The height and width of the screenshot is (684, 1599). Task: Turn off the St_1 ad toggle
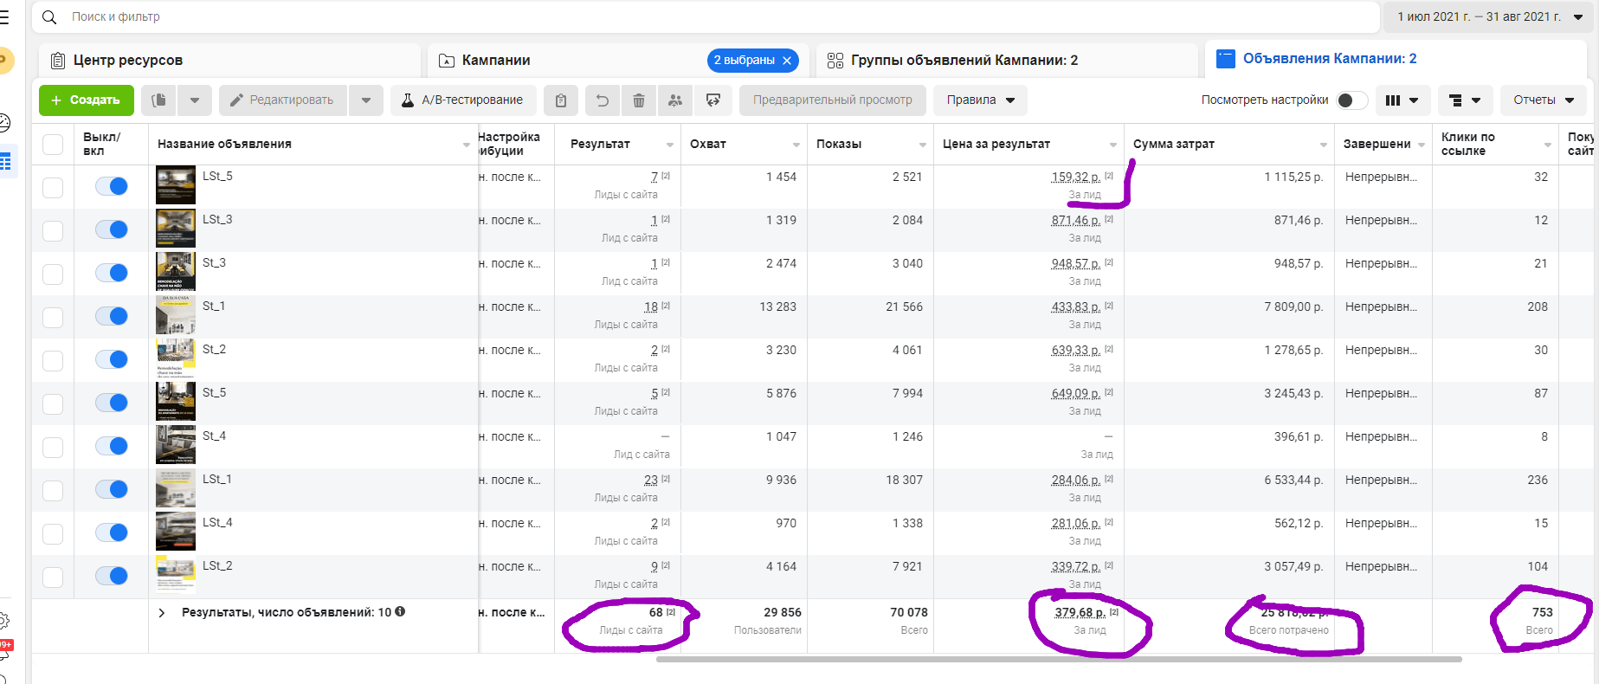[x=112, y=316]
